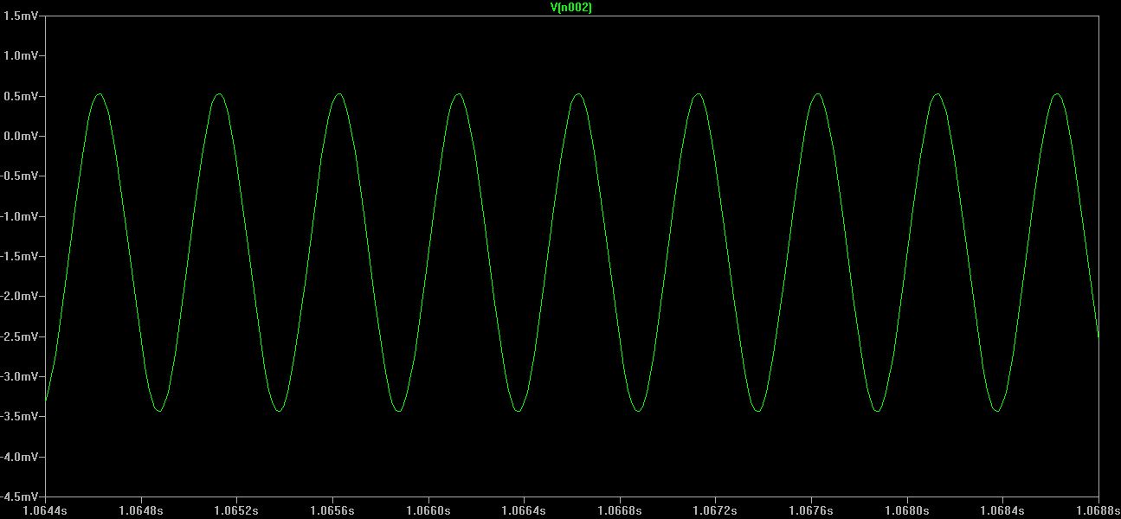
Task: Click the 0.5mV vertical axis label
Action: coord(23,96)
